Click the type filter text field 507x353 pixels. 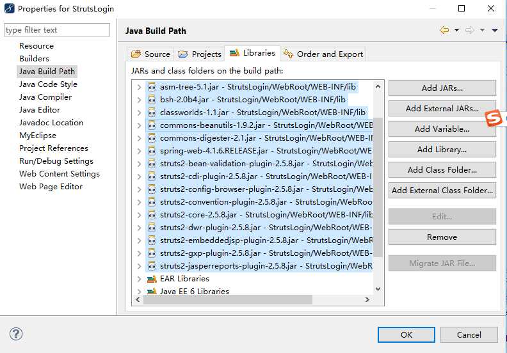57,29
